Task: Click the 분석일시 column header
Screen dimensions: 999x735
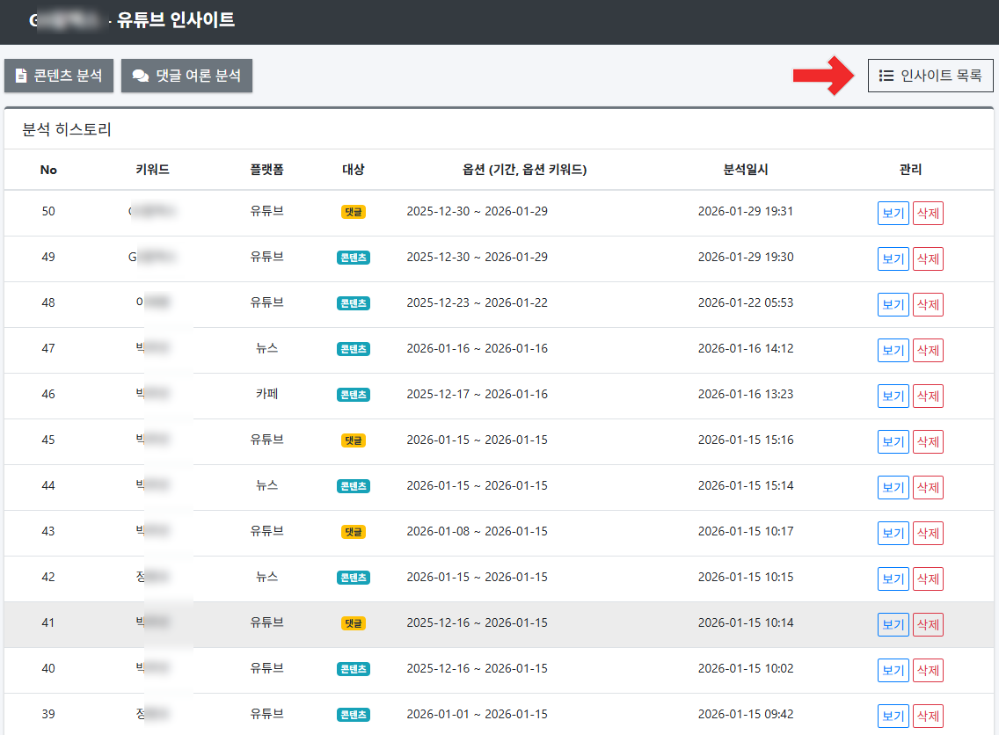Action: [745, 170]
